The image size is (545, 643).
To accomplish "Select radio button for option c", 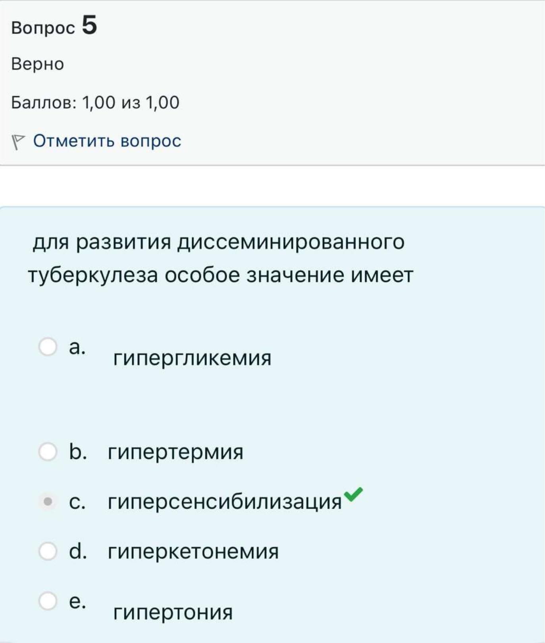I will (48, 502).
